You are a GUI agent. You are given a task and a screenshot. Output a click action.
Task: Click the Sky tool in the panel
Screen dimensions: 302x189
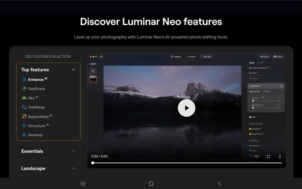[253, 117]
